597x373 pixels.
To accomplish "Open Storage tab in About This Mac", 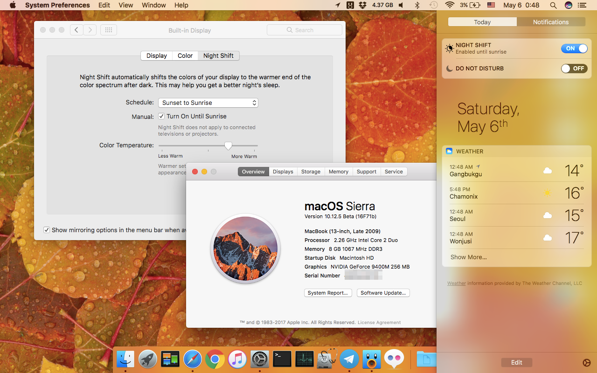I will coord(311,172).
